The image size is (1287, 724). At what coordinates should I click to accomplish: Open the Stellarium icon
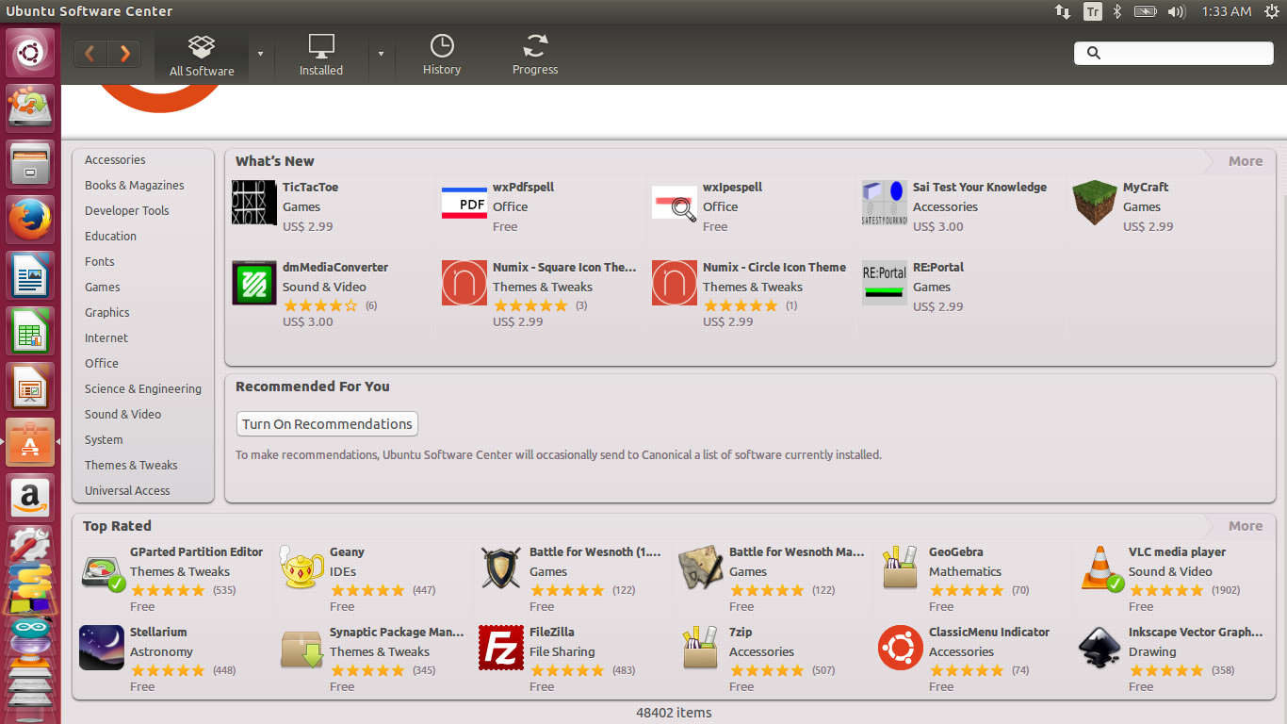point(102,648)
